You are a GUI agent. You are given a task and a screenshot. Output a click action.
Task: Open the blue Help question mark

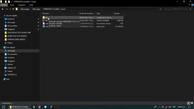click(x=192, y=5)
